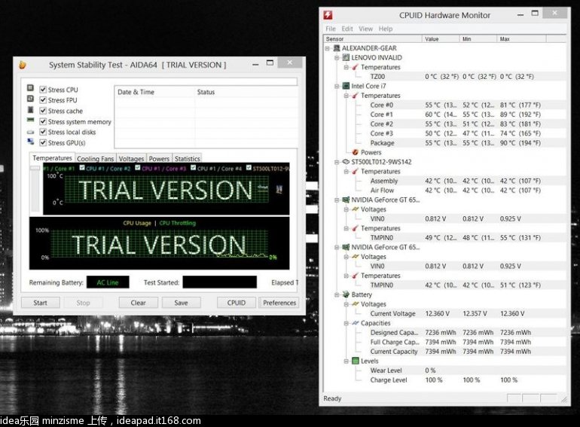This screenshot has width=580, height=427.
Task: Click the HWMonitor lightning icon in title bar
Action: 328,15
